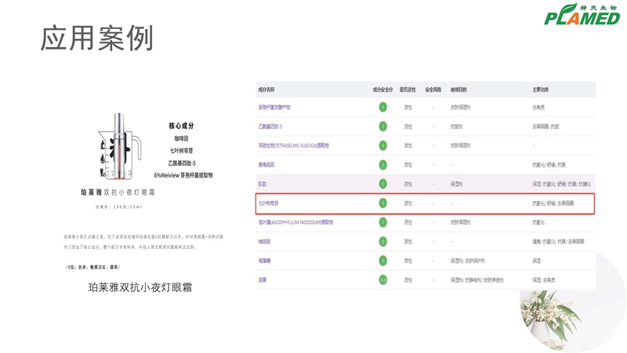Click safety score badge for 乙酰基四肽-5

(x=382, y=126)
